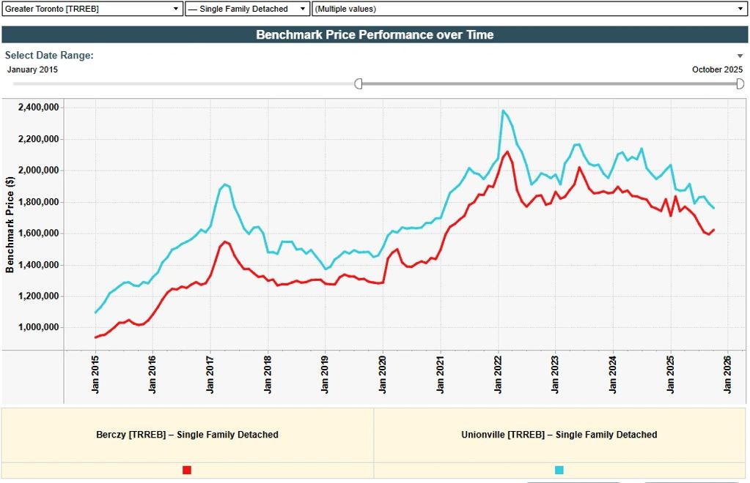
Task: Click the Benchmark Price Performance over Time title
Action: click(x=375, y=34)
